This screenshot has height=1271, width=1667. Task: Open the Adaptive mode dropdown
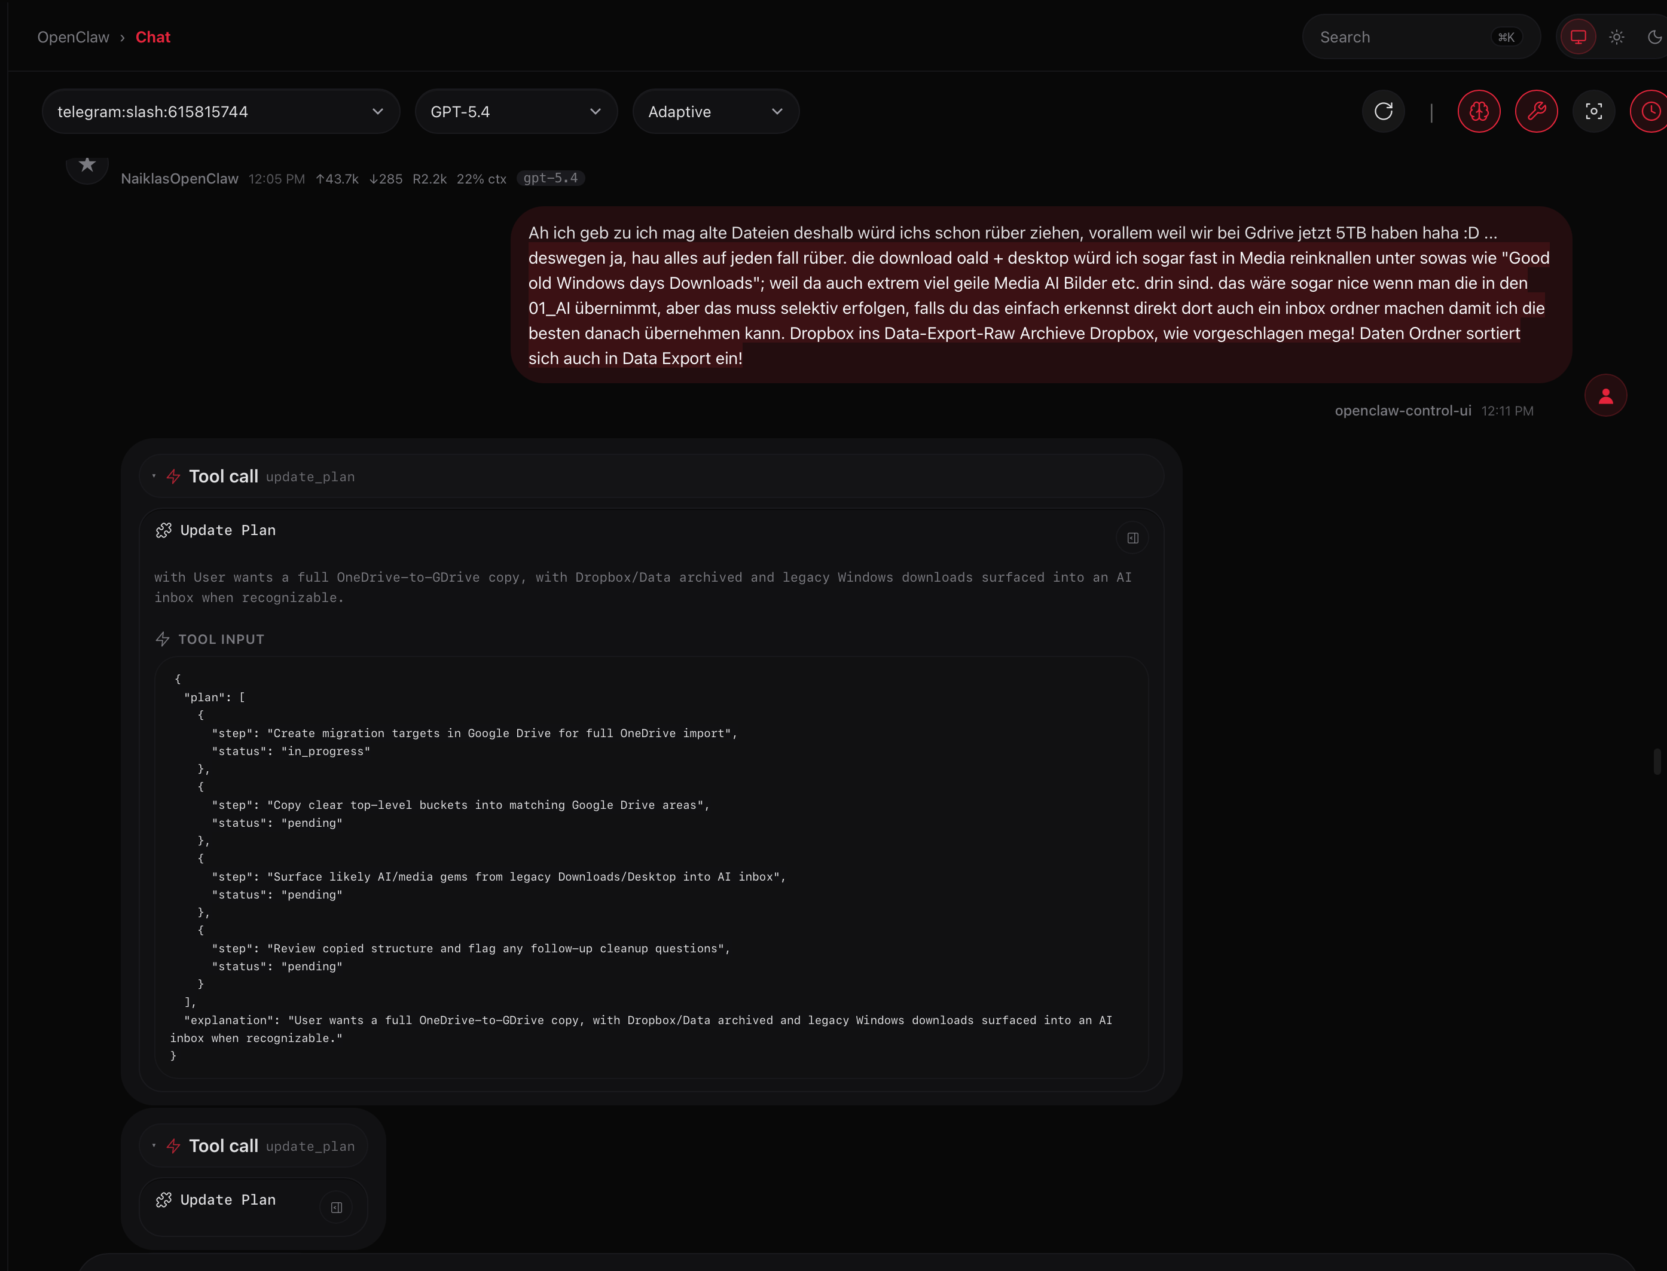[x=715, y=111]
